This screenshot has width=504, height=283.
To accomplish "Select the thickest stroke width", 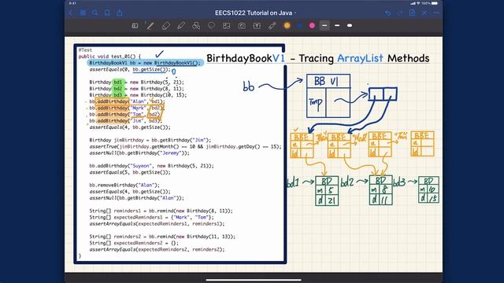I will click(x=350, y=26).
